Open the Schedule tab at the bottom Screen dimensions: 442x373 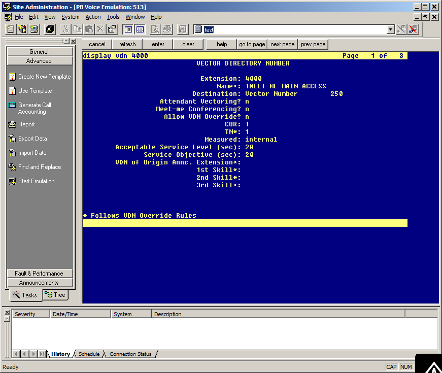click(89, 354)
